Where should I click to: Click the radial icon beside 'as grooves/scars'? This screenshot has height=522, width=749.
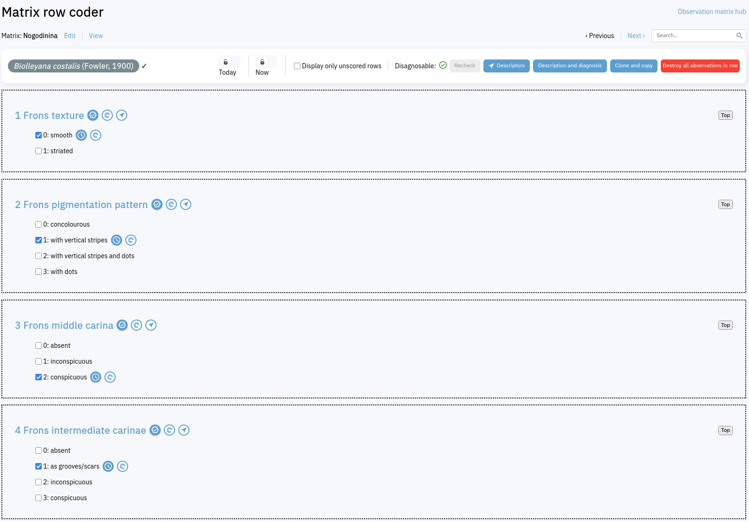123,466
